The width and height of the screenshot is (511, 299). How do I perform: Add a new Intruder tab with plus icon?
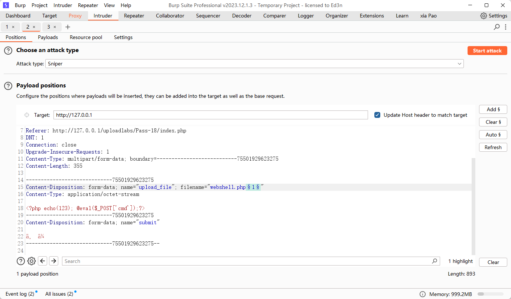[x=68, y=27]
